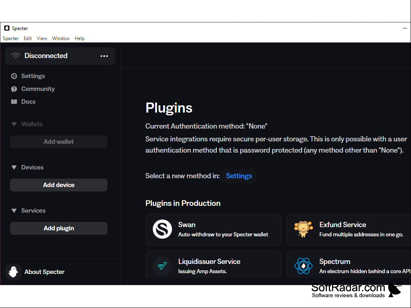Open the Settings sidebar link

pyautogui.click(x=33, y=76)
